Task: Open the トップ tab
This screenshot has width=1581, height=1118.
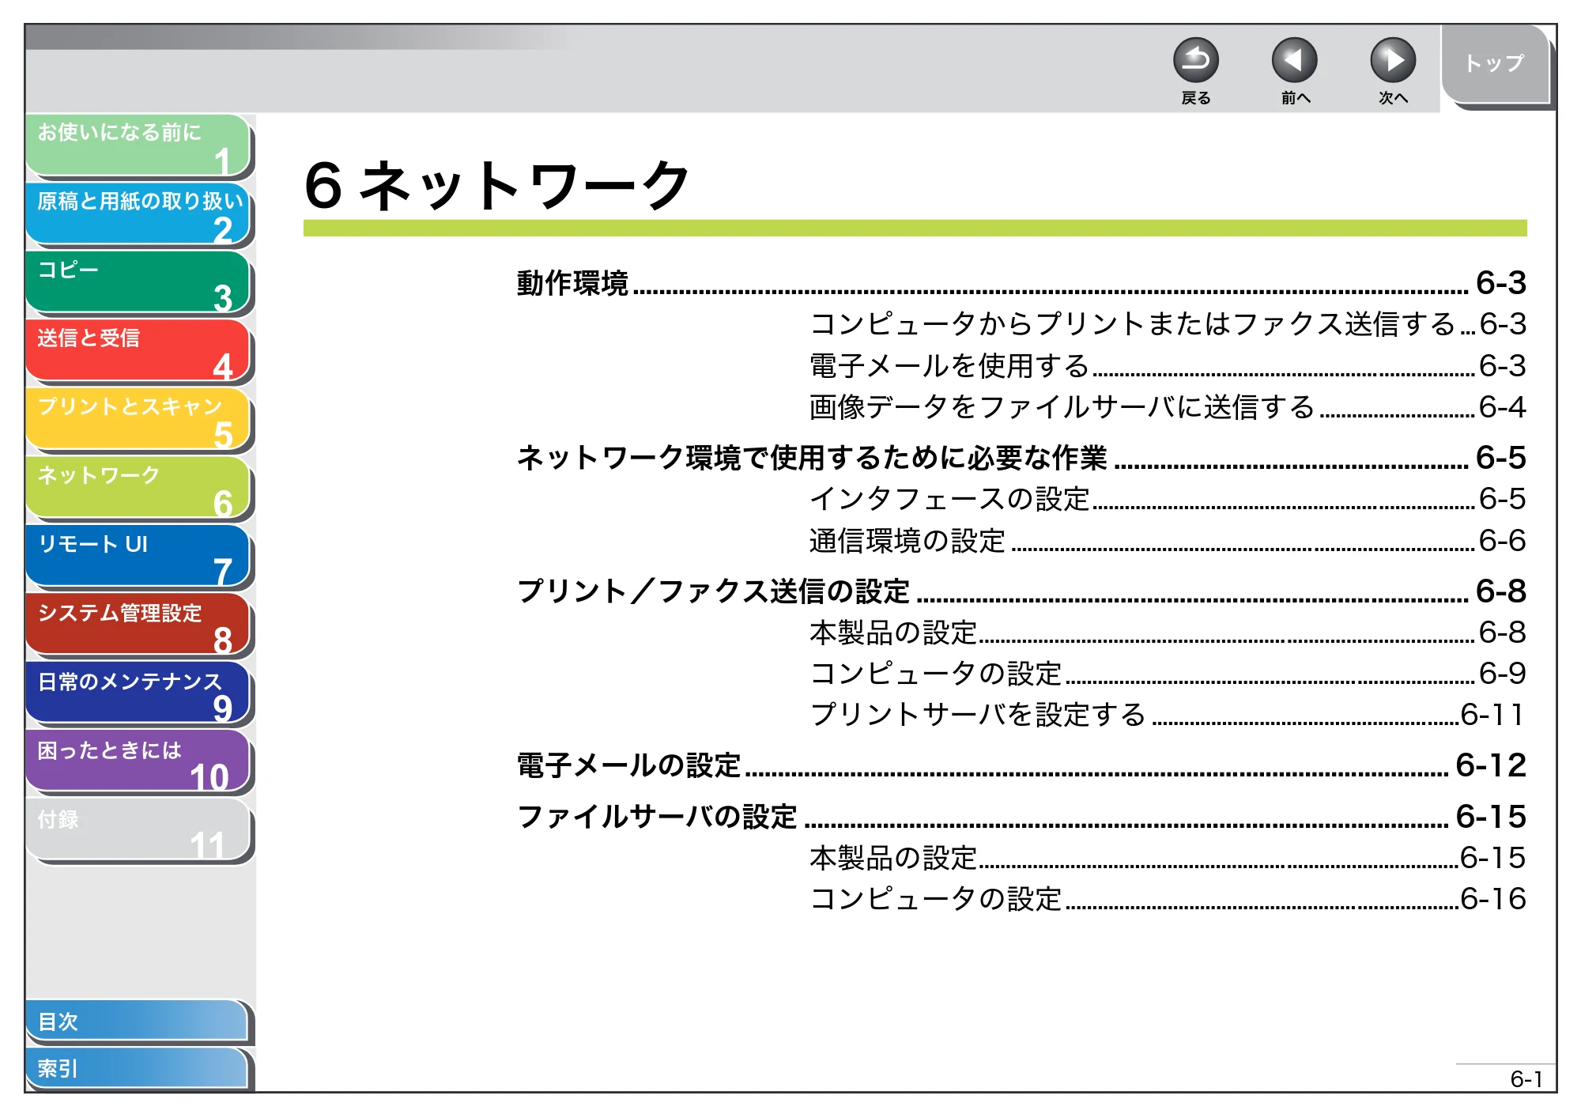Action: (x=1494, y=65)
